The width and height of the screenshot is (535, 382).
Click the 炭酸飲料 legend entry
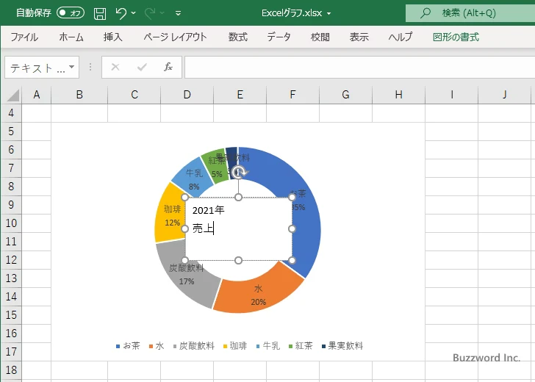point(194,346)
